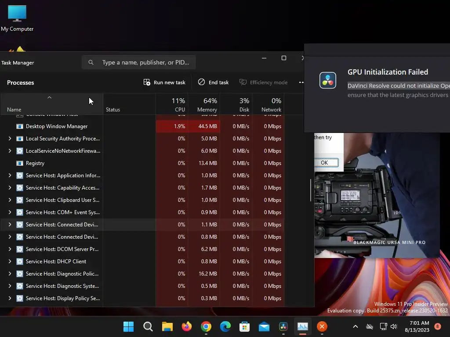450x337 pixels.
Task: Click GPU Initialization Failed notification title
Action: 388,72
